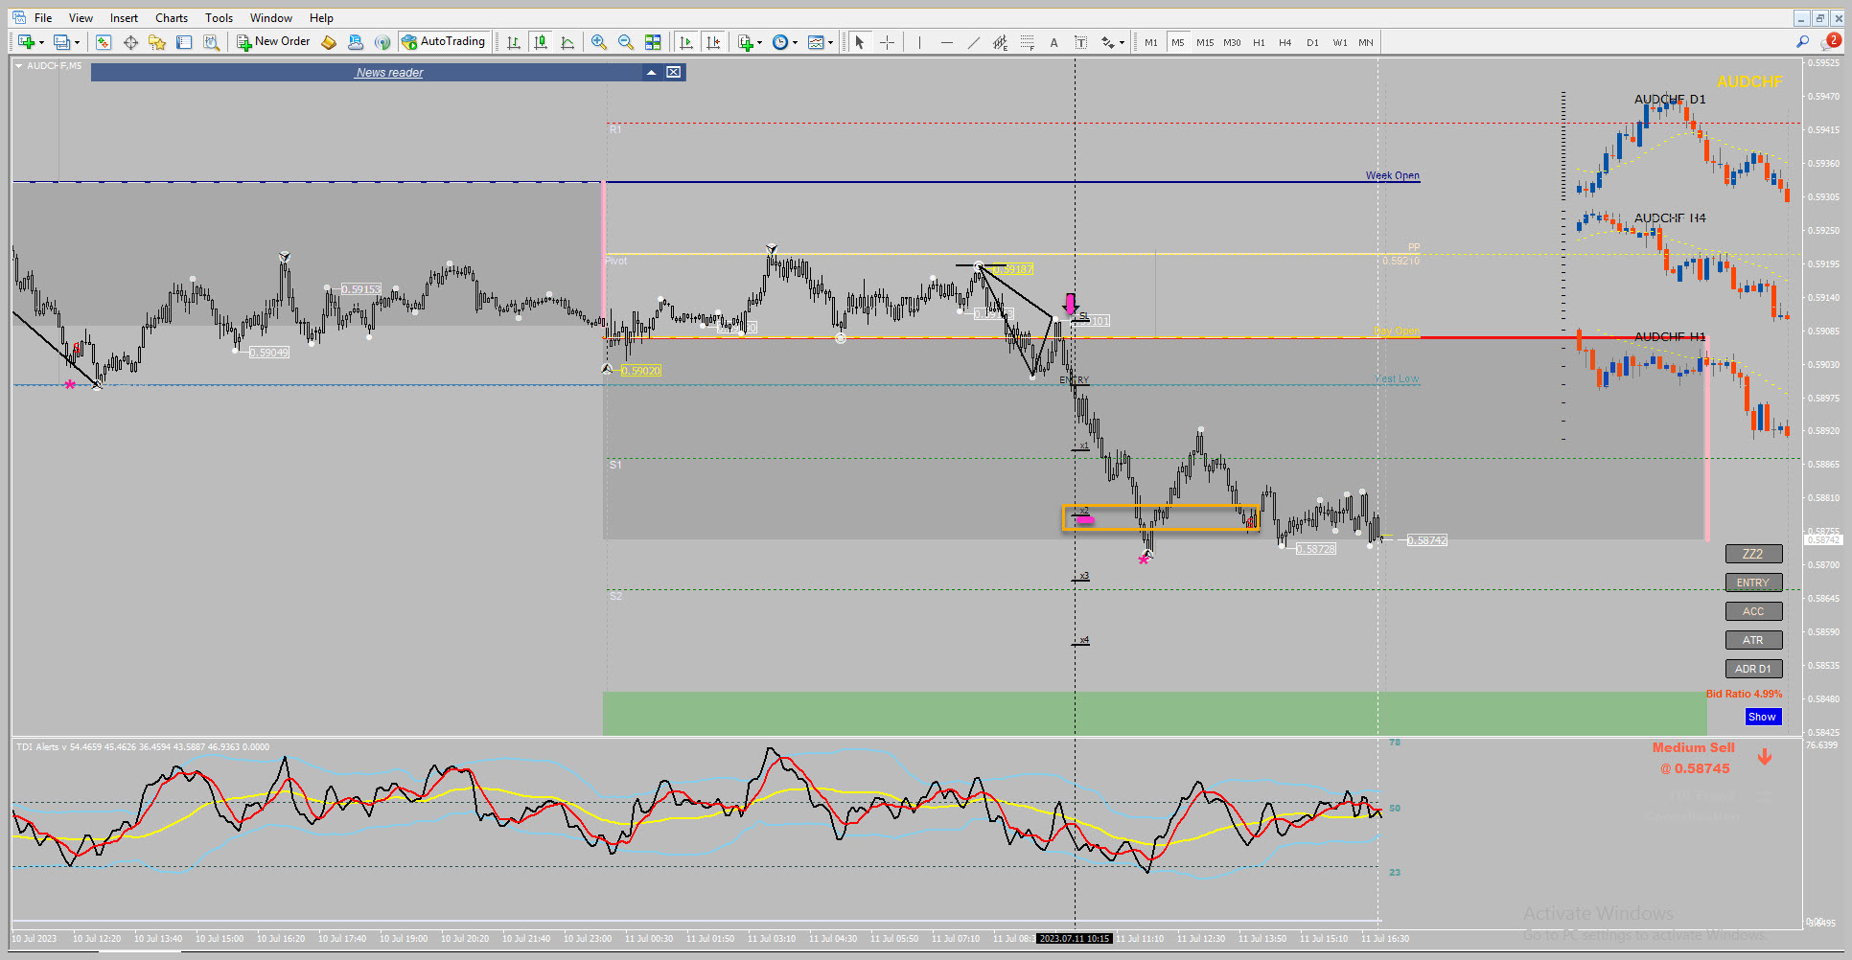This screenshot has height=960, width=1852.
Task: Launch the Strategy Tester
Action: coord(211,42)
